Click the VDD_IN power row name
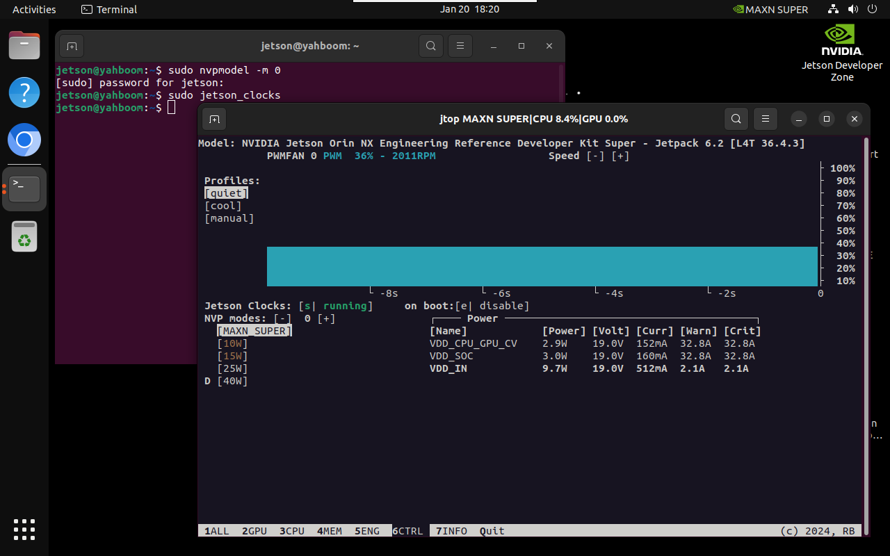890x556 pixels. click(448, 368)
